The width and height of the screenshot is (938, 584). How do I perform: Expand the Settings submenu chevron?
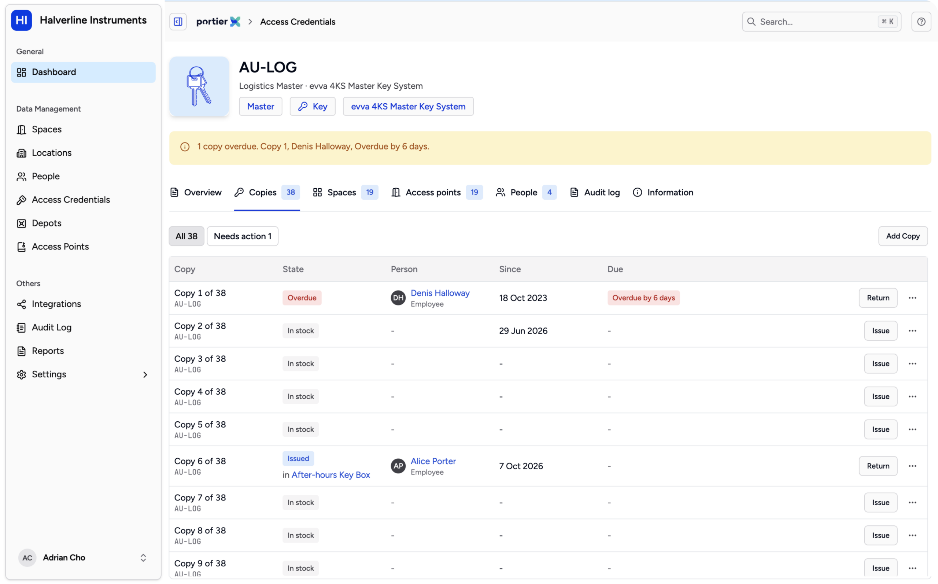[x=145, y=375]
